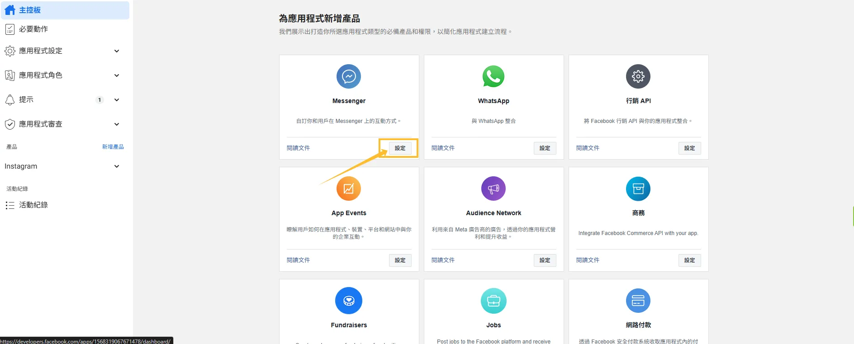Click the Jobs card title

(493, 325)
